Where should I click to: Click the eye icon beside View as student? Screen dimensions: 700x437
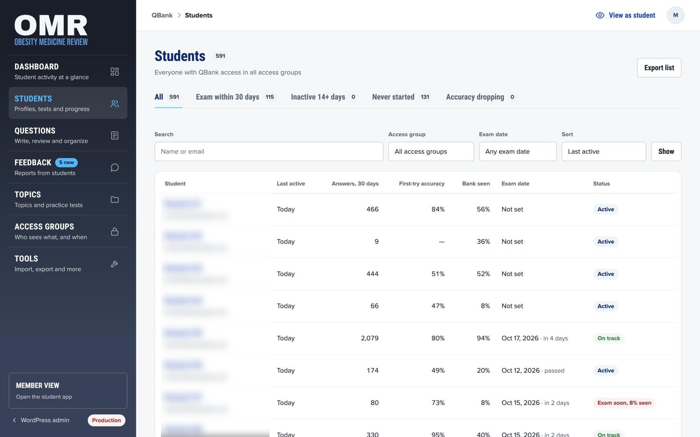pos(600,15)
